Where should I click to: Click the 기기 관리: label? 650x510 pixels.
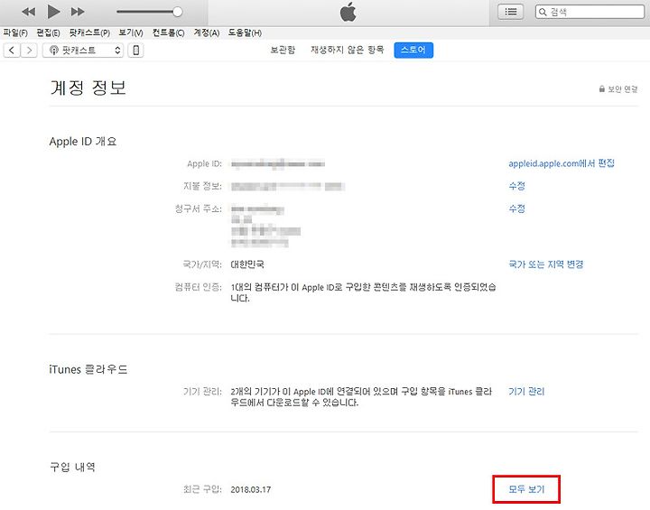202,392
